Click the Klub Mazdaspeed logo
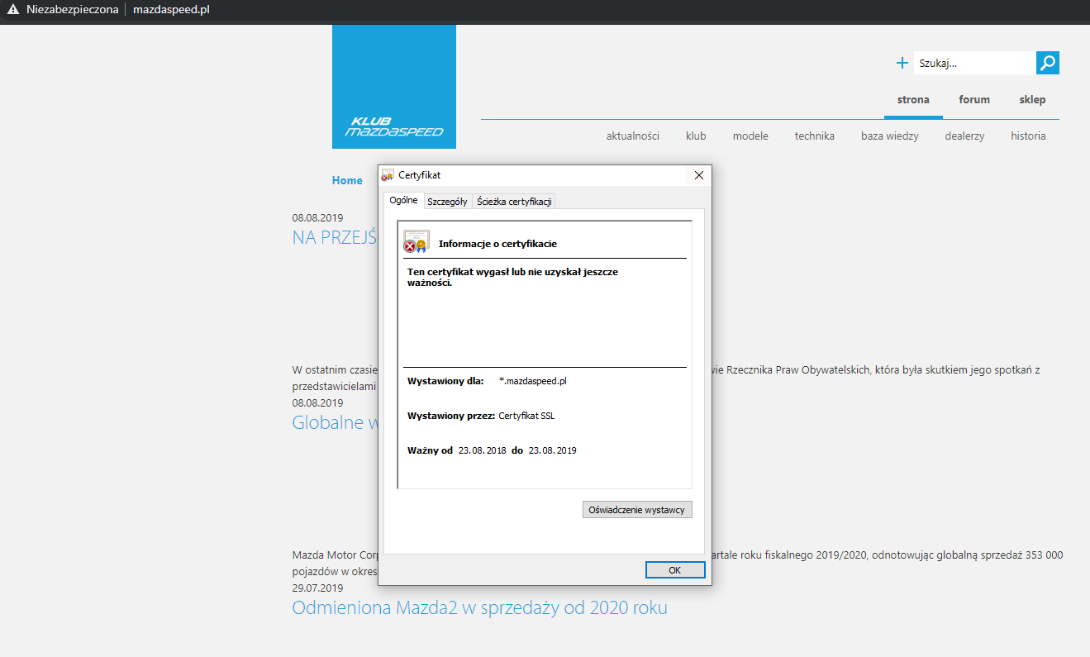Image resolution: width=1090 pixels, height=657 pixels. click(394, 87)
